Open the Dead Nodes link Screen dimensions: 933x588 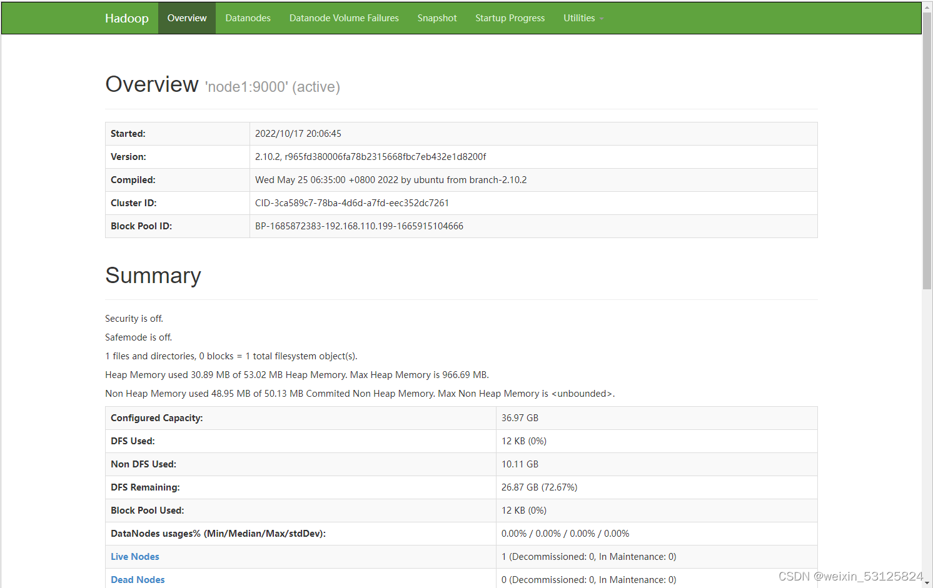pyautogui.click(x=138, y=579)
